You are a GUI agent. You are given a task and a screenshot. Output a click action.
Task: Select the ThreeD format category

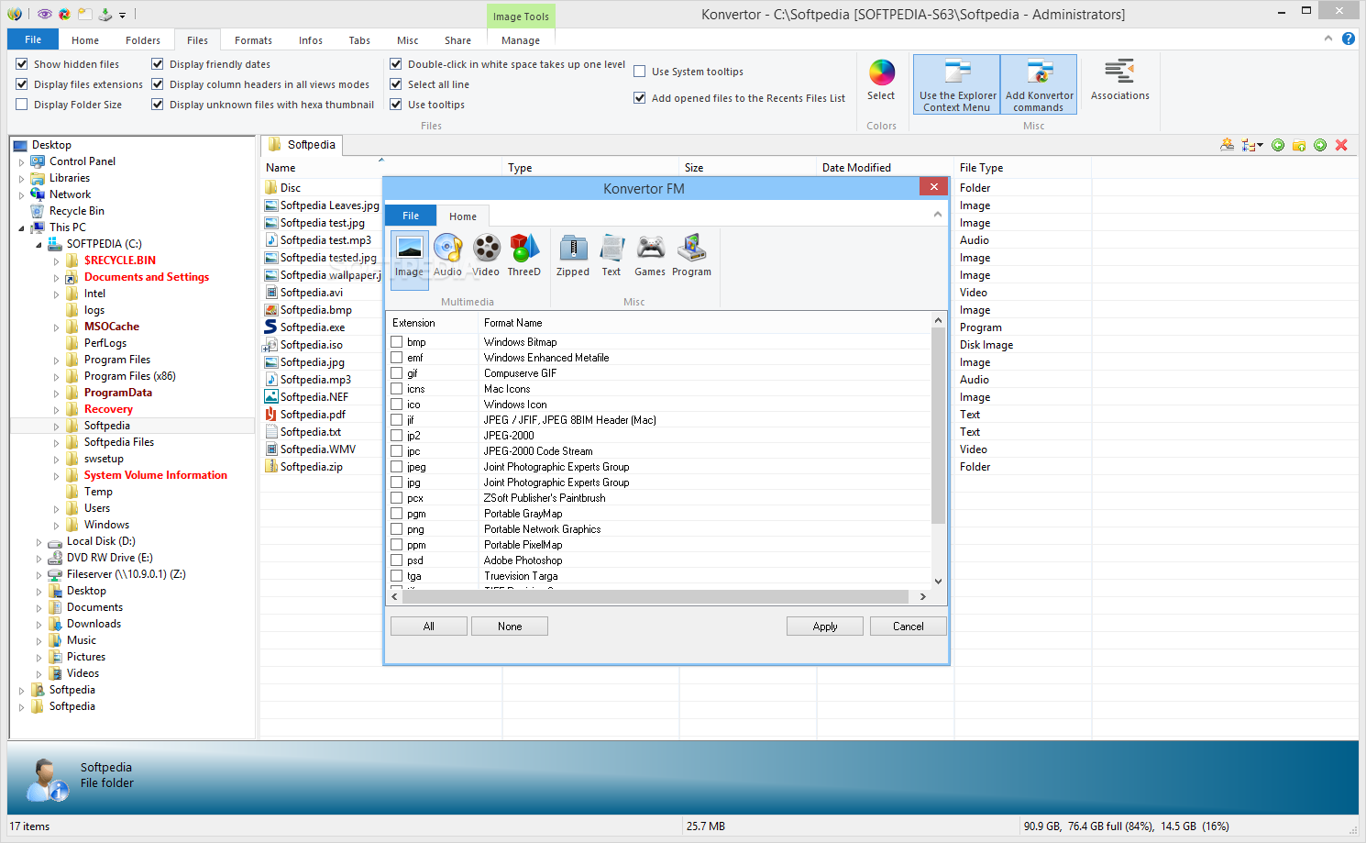click(523, 256)
